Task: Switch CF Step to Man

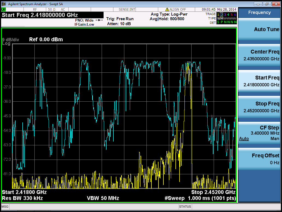Action: click(x=275, y=139)
